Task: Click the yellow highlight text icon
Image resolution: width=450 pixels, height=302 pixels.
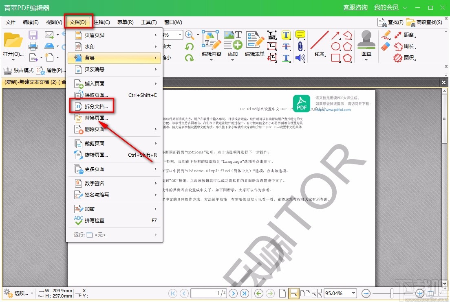Action: (x=286, y=35)
